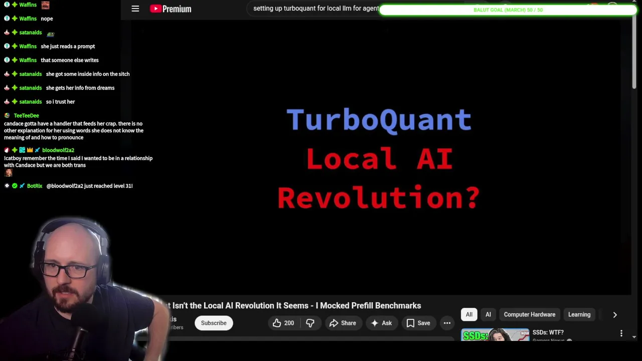Click chat message 'she just reads a prompt'
642x361 pixels.
[68, 46]
